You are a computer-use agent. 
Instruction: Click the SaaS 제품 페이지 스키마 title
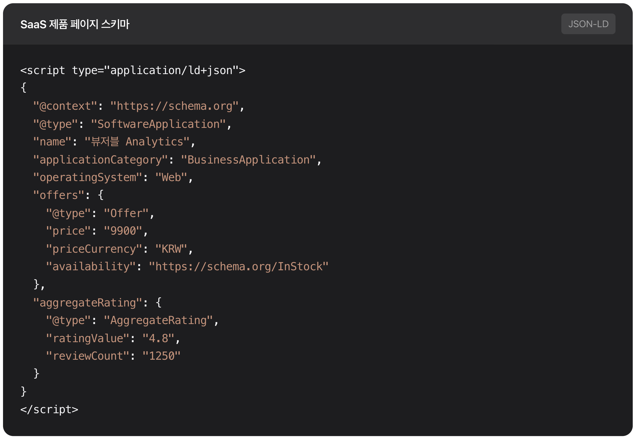click(75, 24)
